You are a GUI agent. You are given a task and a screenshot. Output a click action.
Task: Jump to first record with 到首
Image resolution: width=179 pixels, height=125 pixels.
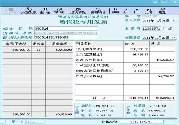(x=116, y=11)
